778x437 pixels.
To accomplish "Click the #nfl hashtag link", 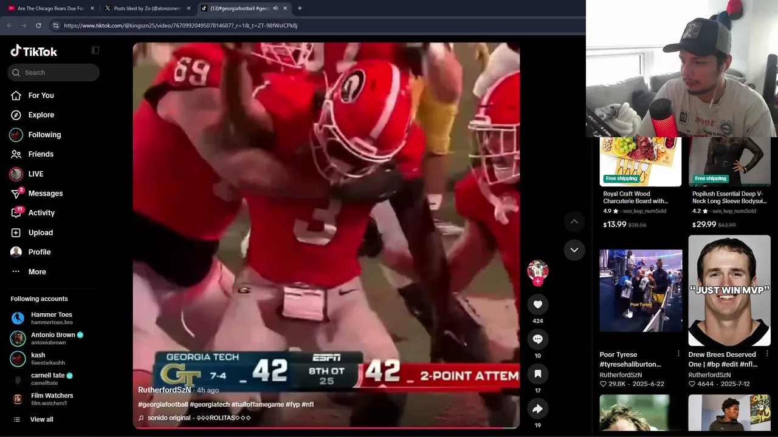I will [x=308, y=404].
